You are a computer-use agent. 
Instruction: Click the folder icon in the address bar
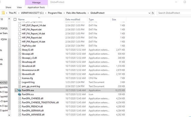coord(3,13)
